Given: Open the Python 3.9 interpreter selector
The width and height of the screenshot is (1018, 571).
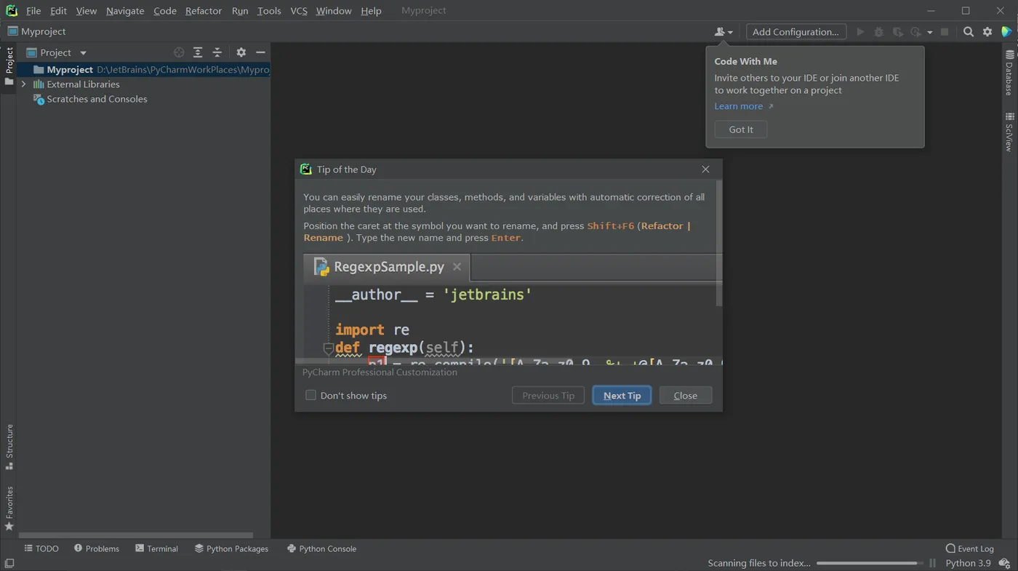Looking at the screenshot, I should pyautogui.click(x=968, y=563).
